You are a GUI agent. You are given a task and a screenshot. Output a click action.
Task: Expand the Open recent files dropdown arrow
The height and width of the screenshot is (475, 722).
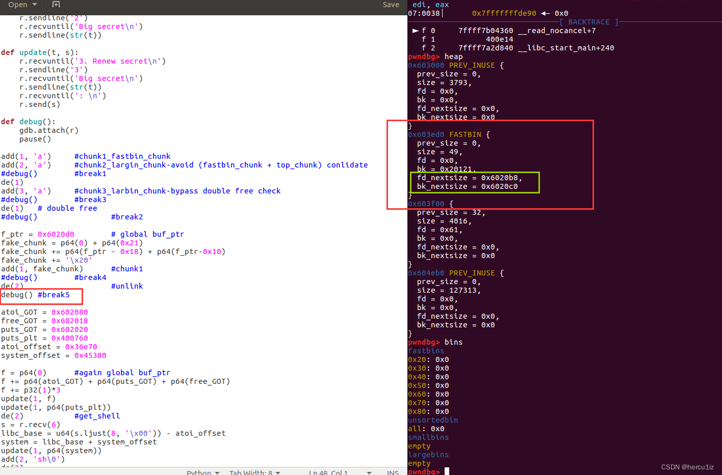coord(35,5)
